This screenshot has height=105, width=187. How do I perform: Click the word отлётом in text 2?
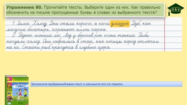pyautogui.click(x=148, y=41)
